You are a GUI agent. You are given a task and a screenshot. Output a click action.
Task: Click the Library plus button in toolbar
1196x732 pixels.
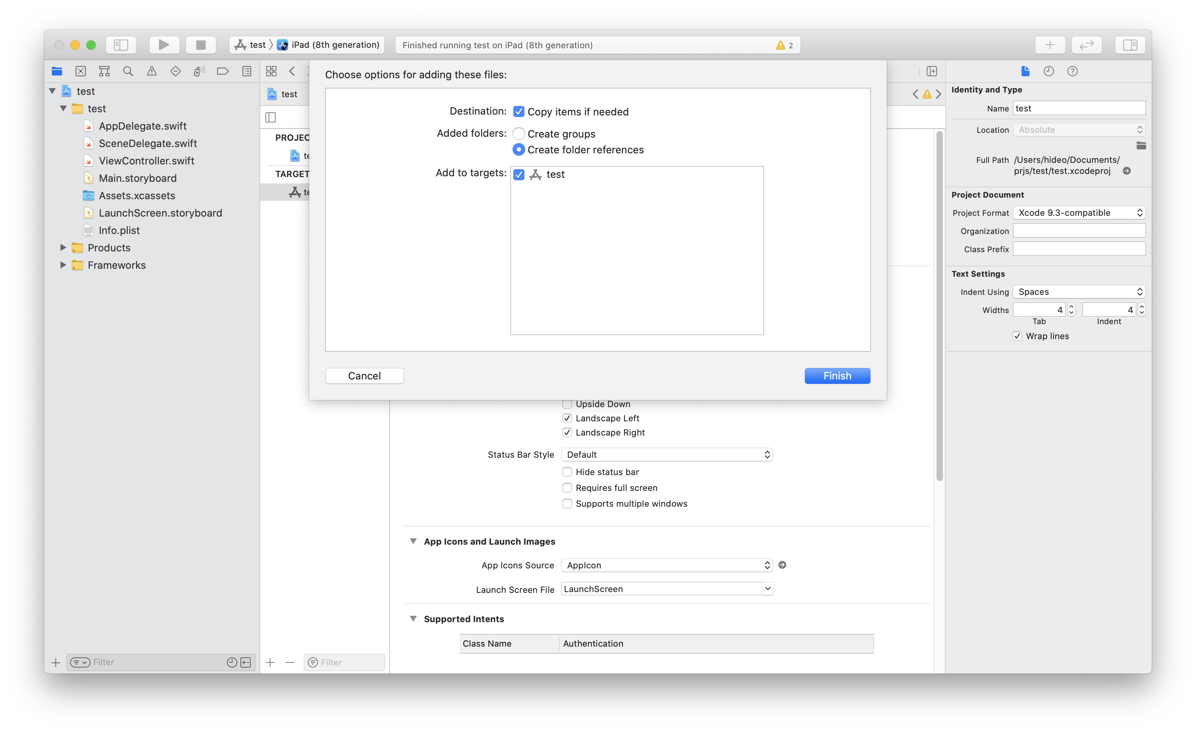point(1050,45)
